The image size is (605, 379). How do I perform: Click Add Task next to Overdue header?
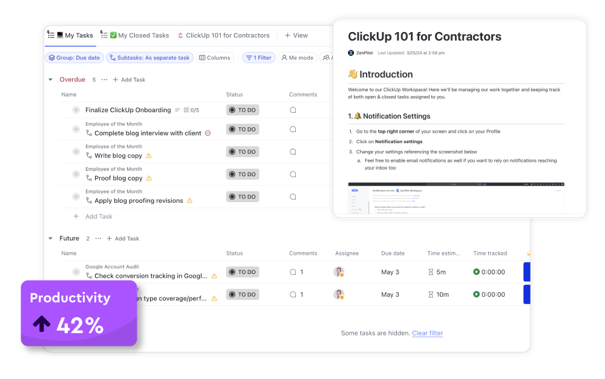(x=129, y=80)
